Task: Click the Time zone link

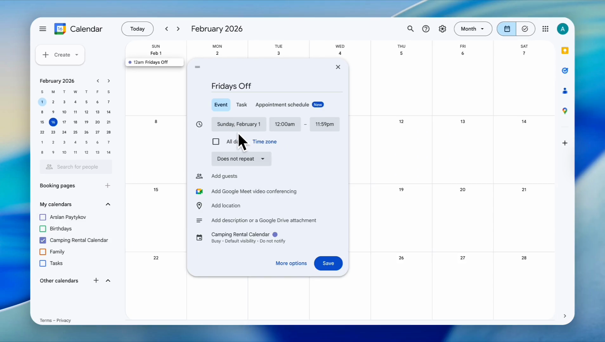Action: point(264,142)
